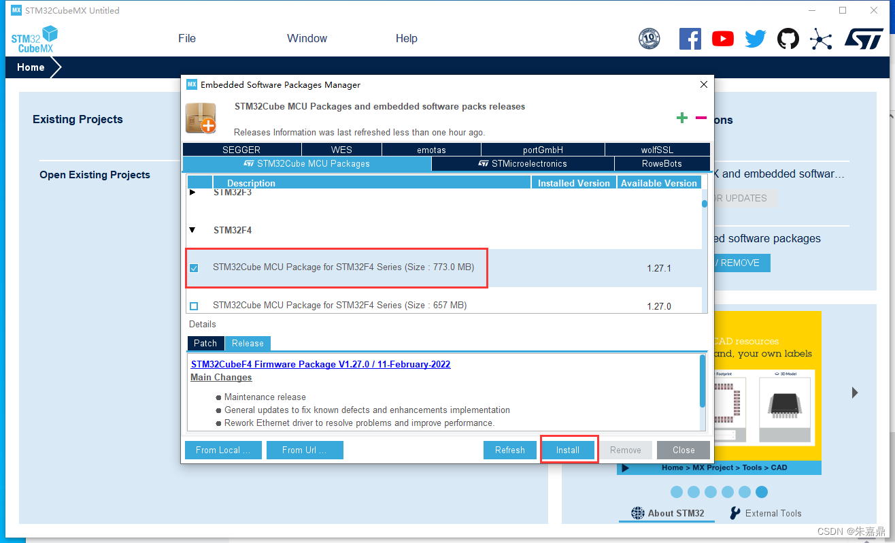This screenshot has width=895, height=543.
Task: Click the ST community network icon
Action: 821,39
